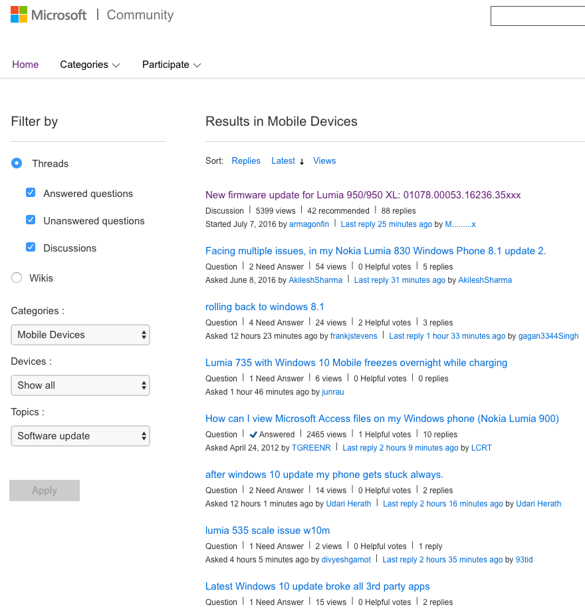The height and width of the screenshot is (609, 585).
Task: View last replier Udari Herath's profile
Action: coord(538,504)
